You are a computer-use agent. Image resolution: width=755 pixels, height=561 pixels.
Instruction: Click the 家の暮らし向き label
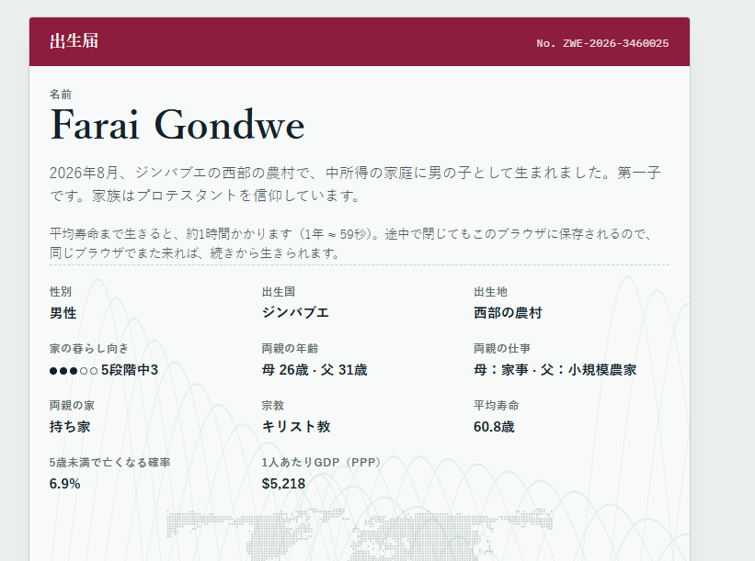[x=89, y=349]
